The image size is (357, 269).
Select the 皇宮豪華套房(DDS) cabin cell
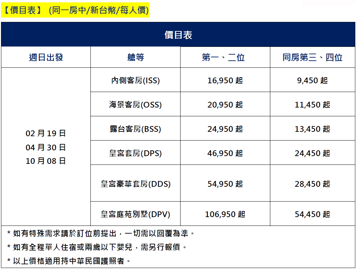(x=135, y=184)
